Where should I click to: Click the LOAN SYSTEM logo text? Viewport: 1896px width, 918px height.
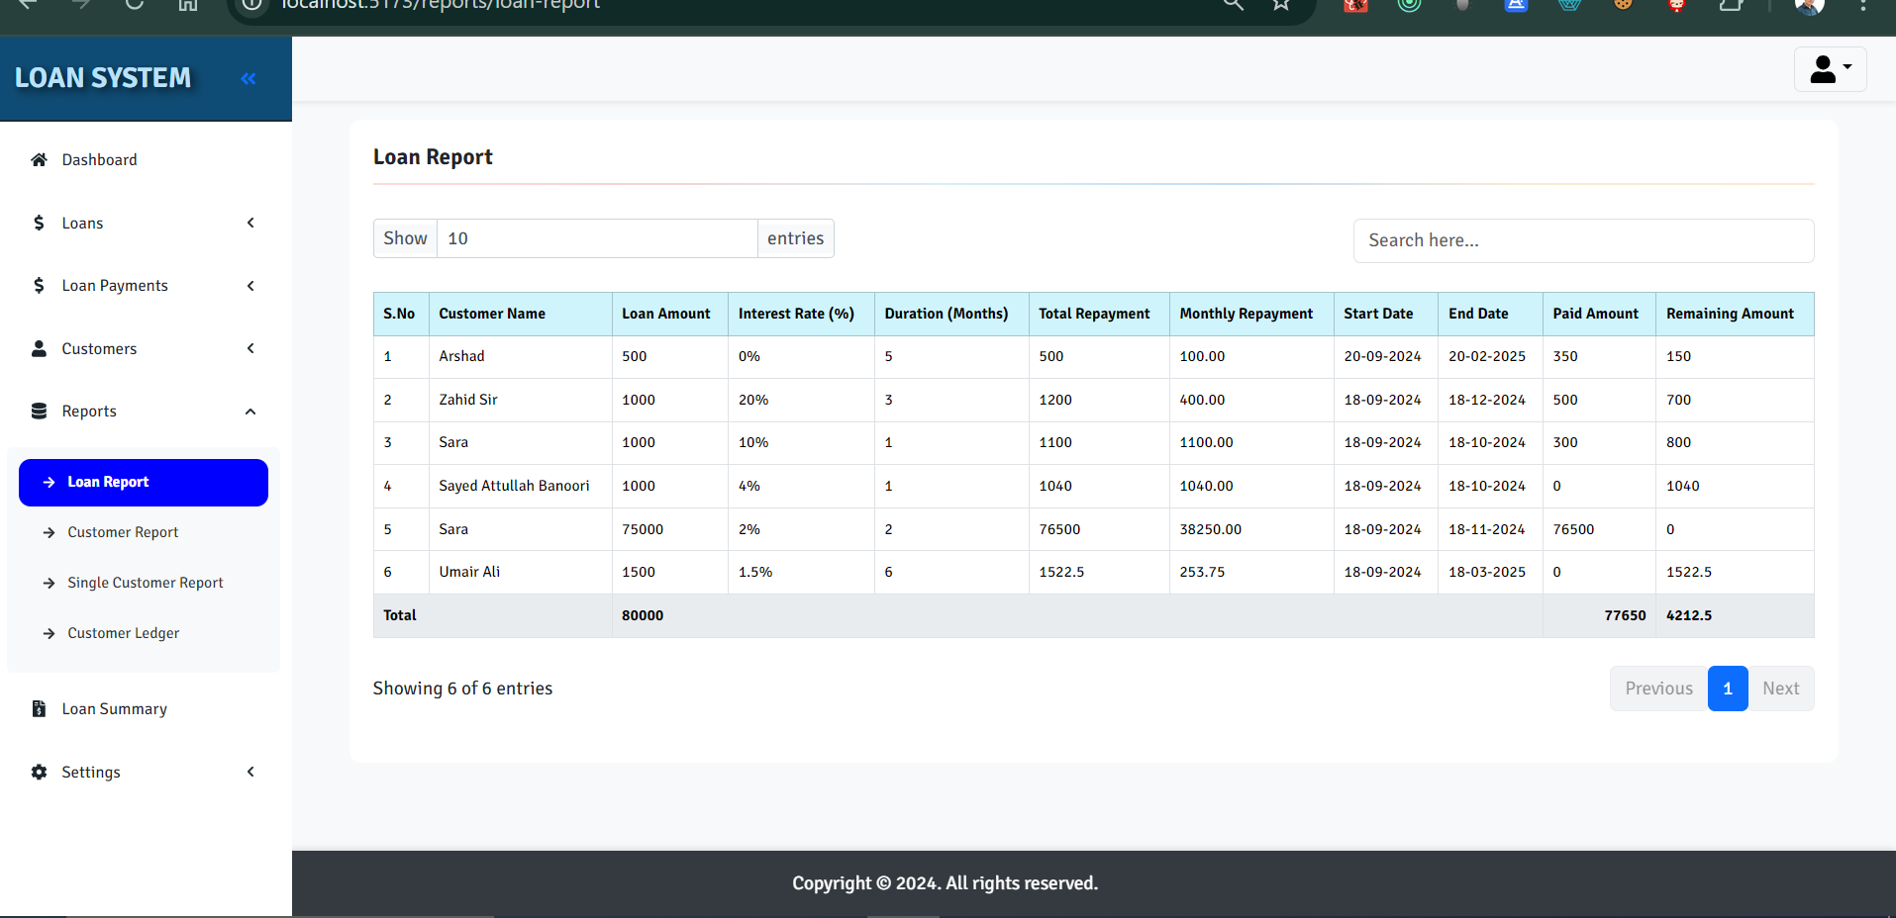(x=103, y=78)
